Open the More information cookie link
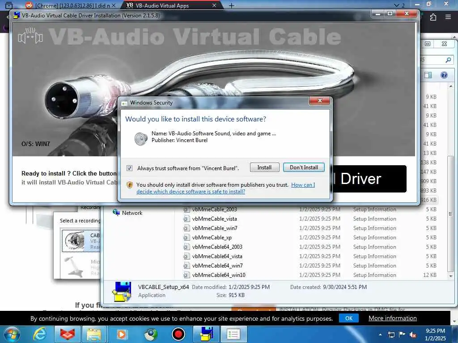 pos(393,318)
